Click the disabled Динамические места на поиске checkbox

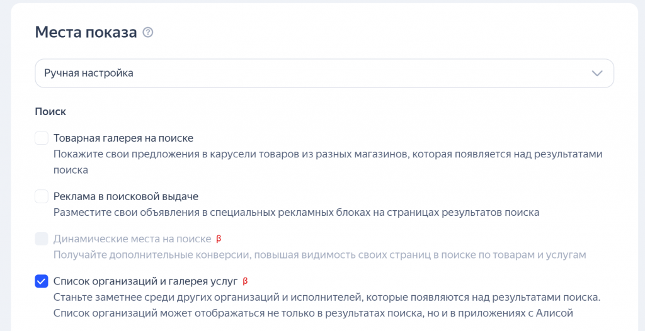[42, 239]
